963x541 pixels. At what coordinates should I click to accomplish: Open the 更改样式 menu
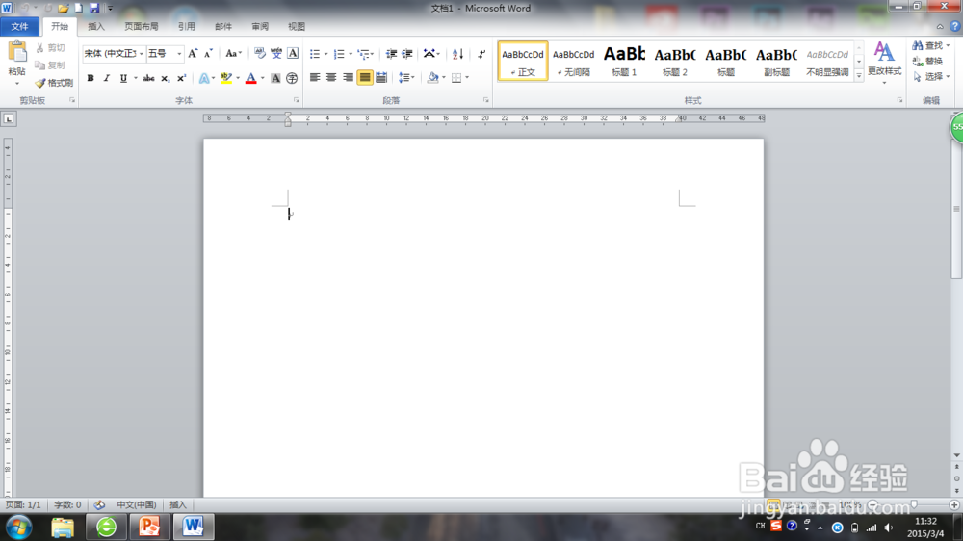coord(884,63)
